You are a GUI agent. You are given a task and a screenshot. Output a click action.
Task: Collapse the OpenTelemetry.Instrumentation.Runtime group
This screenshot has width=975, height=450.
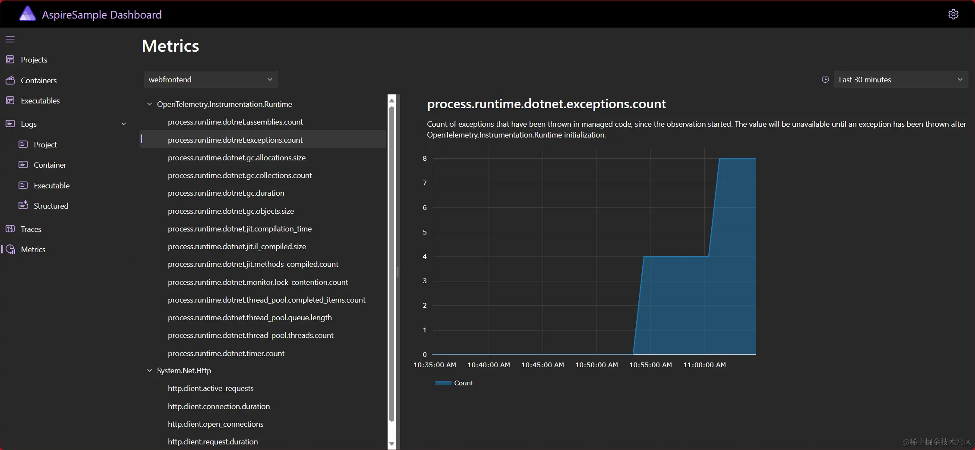pos(149,104)
